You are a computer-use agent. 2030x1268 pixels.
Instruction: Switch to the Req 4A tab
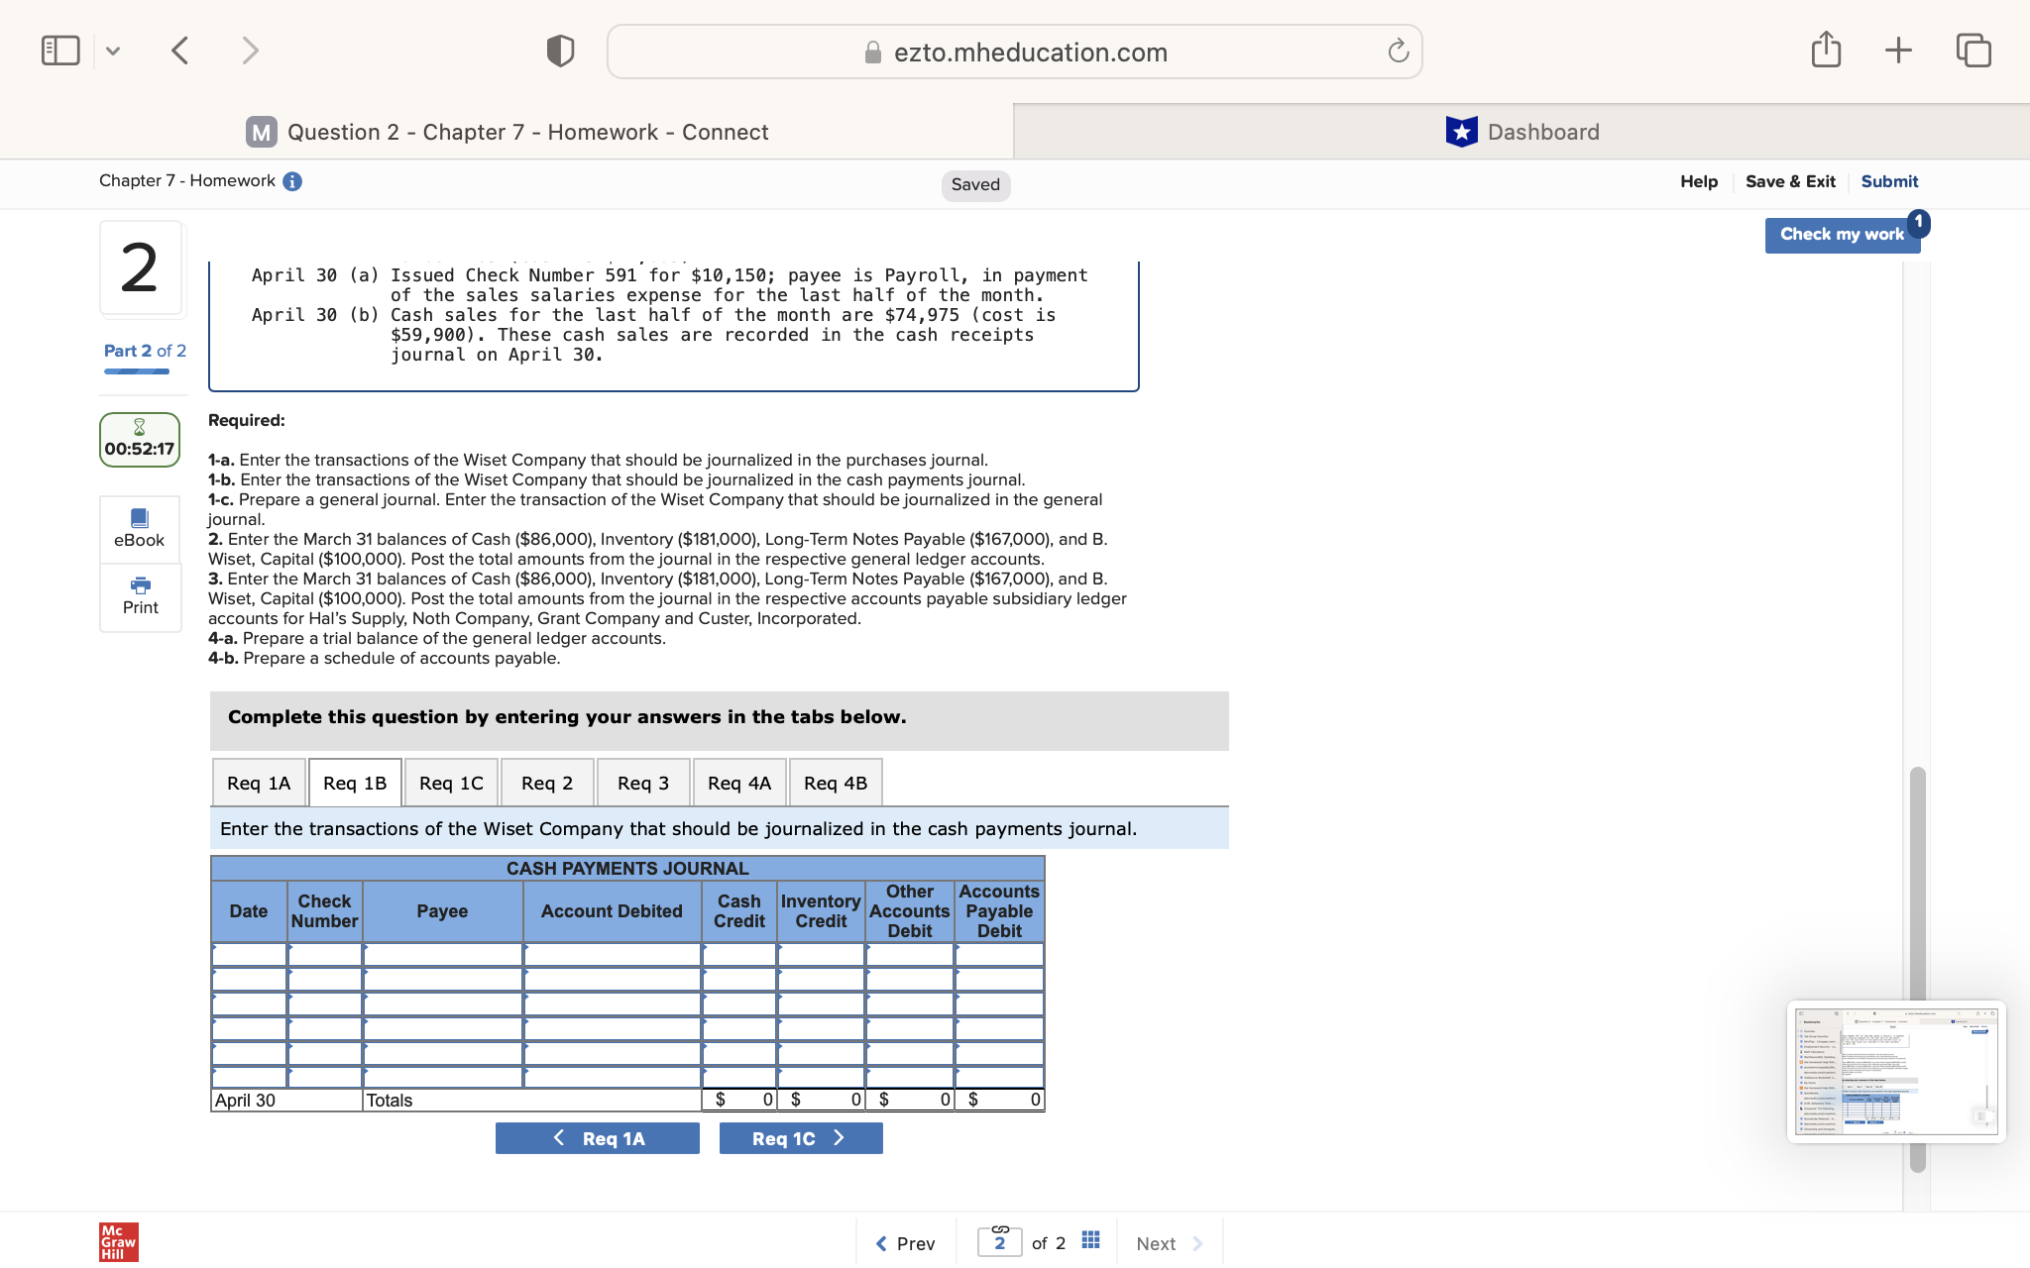coord(738,782)
